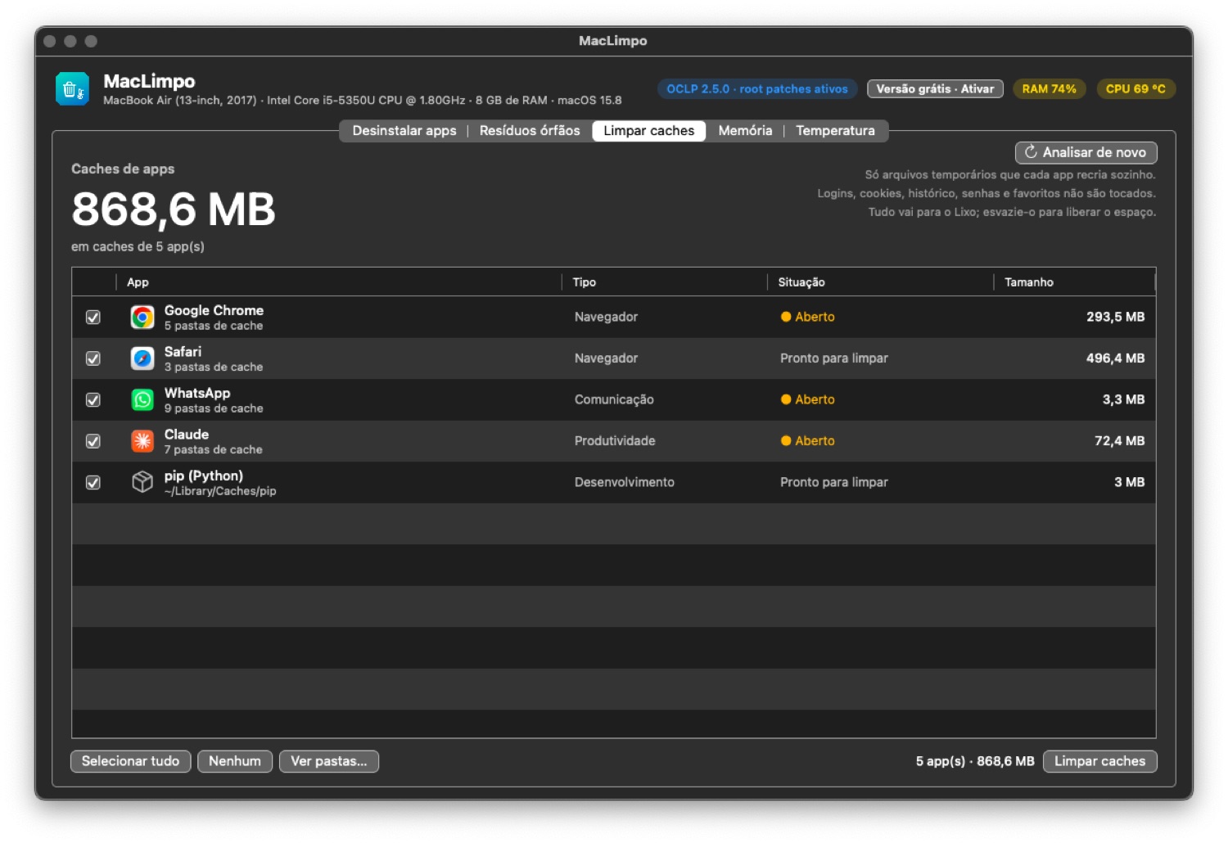This screenshot has width=1228, height=843.
Task: Click the Aberto status in Chrome row
Action: 808,318
